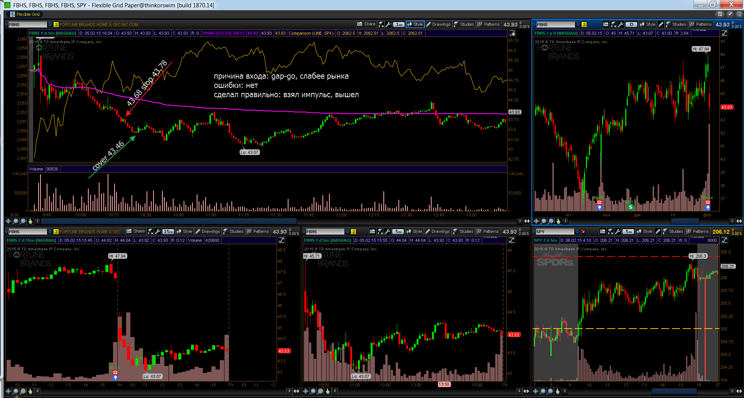Screen dimensions: 744x398
Task: Select crosshair tool below 1m chart
Action: (x=8, y=221)
